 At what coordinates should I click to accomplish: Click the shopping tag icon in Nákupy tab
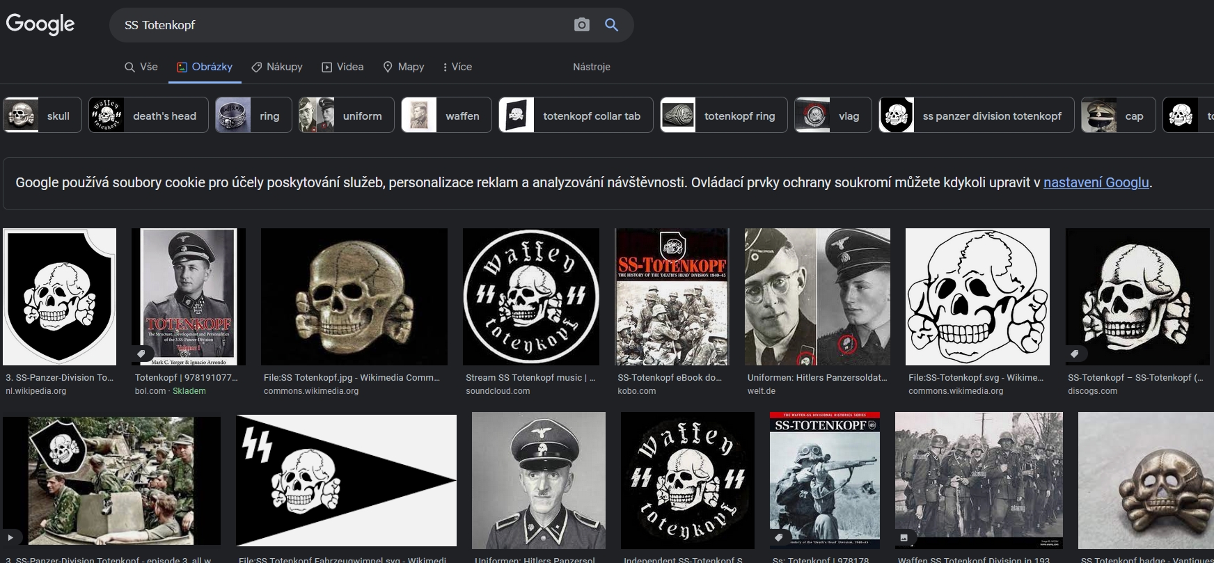point(257,67)
